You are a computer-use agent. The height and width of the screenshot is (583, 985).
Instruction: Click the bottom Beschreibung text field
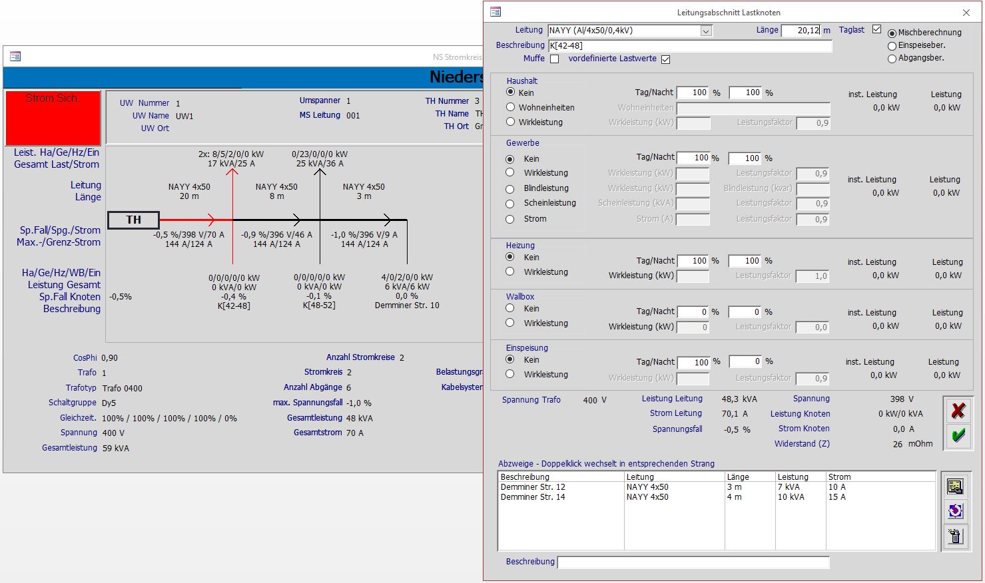coord(693,562)
